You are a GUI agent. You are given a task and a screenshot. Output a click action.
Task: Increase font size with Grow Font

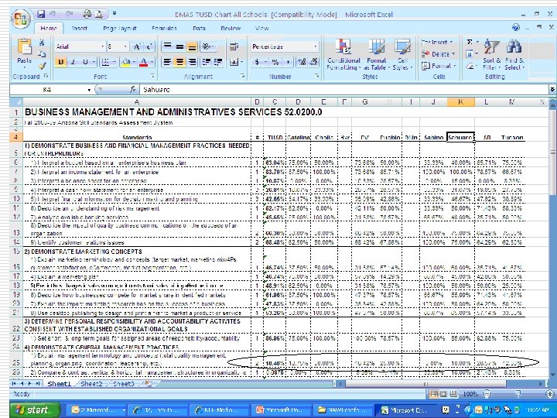137,46
